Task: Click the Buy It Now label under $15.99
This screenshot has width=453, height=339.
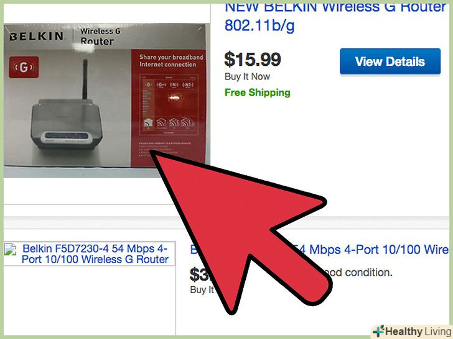Action: click(247, 77)
